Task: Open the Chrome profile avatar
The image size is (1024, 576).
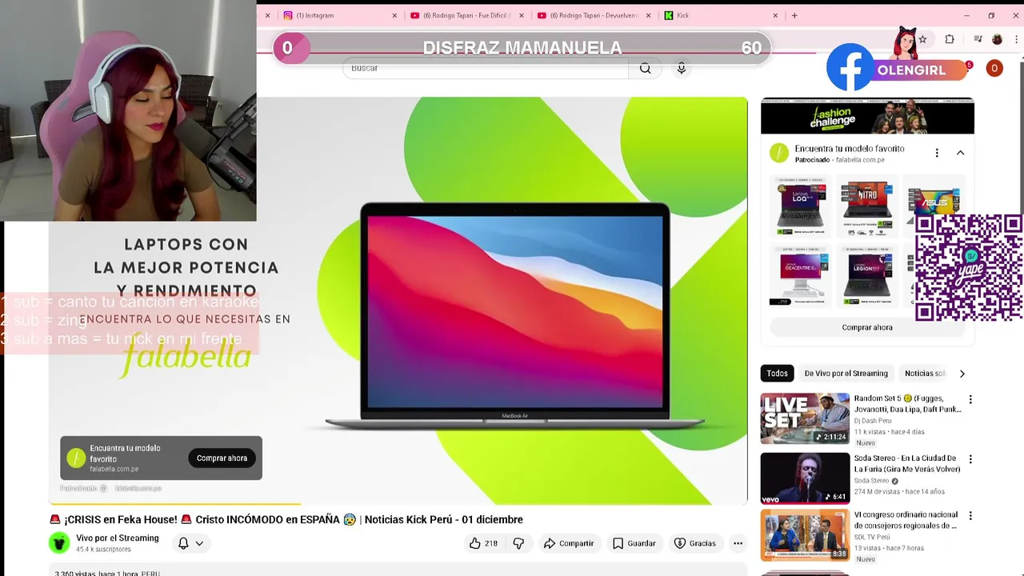Action: [x=997, y=39]
